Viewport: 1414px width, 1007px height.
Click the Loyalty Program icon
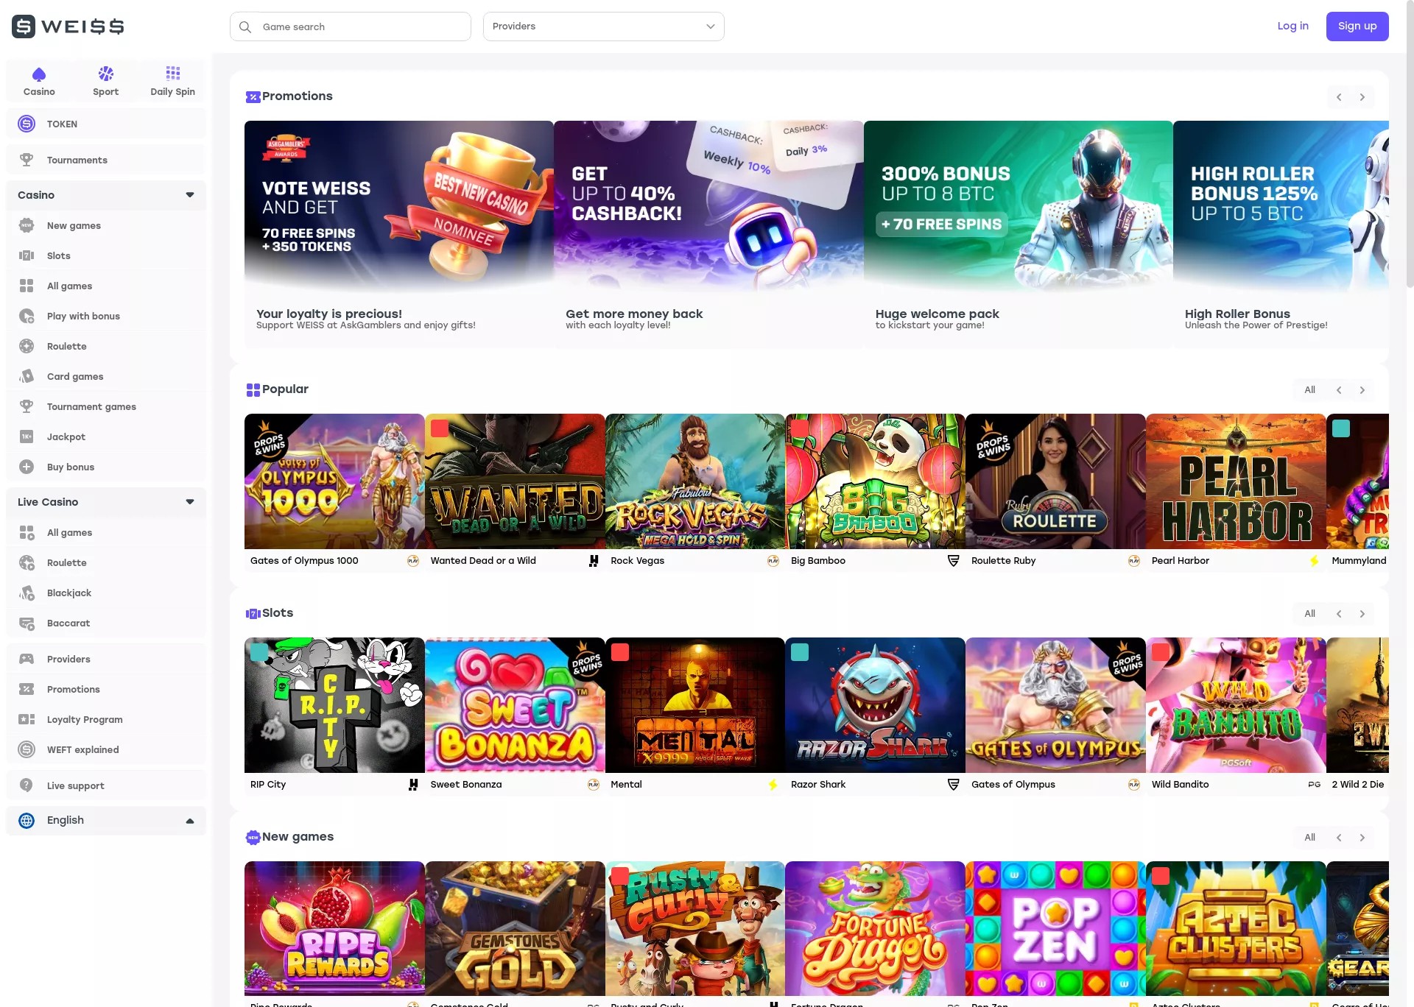(27, 719)
